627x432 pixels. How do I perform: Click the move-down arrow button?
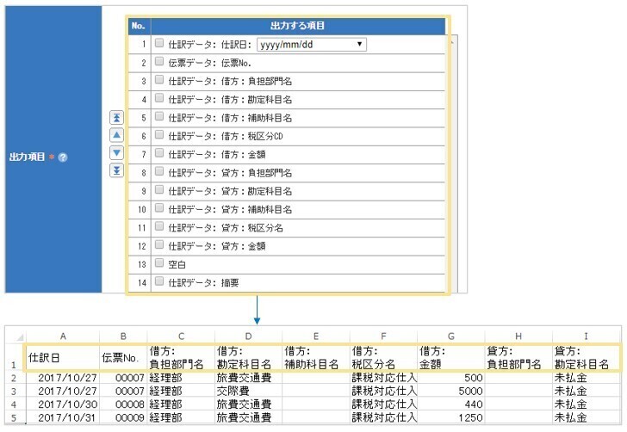pyautogui.click(x=117, y=153)
